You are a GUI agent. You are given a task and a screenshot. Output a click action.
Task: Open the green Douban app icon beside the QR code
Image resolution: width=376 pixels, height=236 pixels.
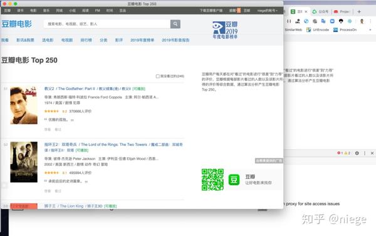234,180
